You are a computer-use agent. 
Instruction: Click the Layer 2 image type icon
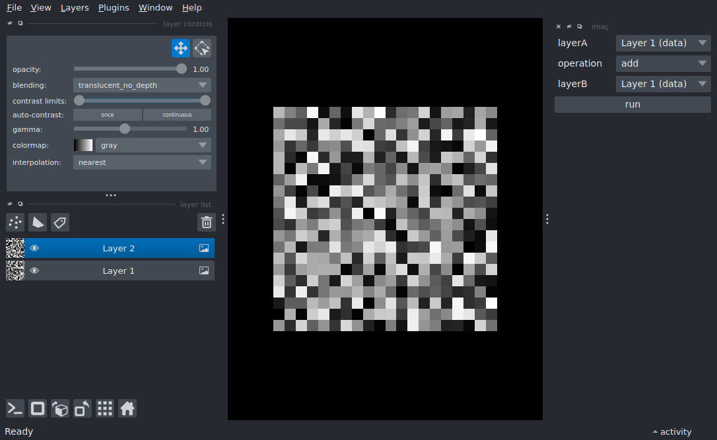204,248
